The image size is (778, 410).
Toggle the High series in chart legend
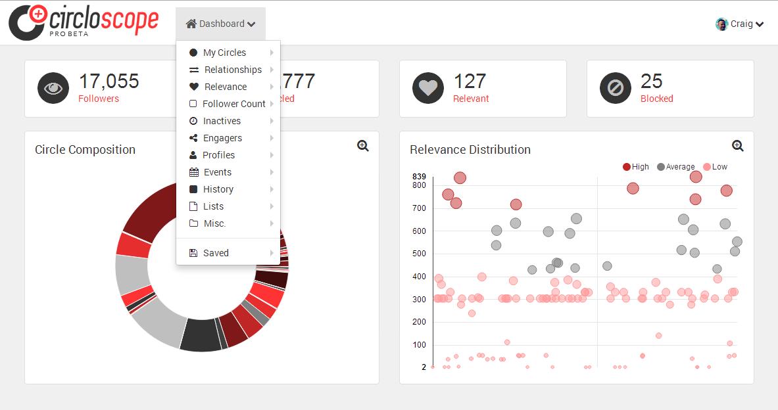(636, 167)
